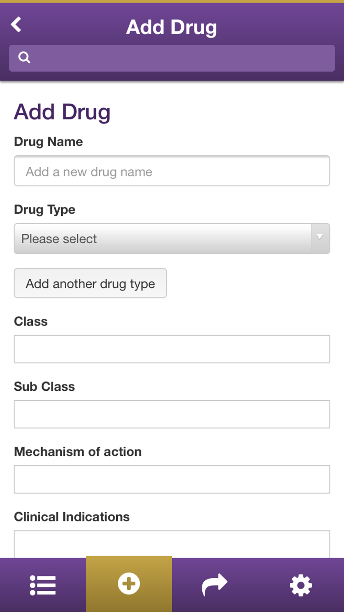344x612 pixels.
Task: Click the white 'Add Drug' header title
Action: coord(171,27)
